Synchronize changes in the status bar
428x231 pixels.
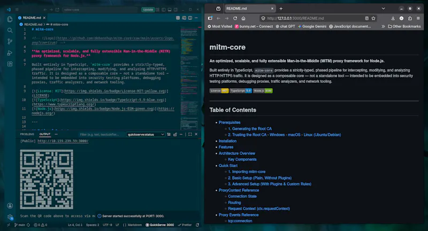(x=28, y=225)
